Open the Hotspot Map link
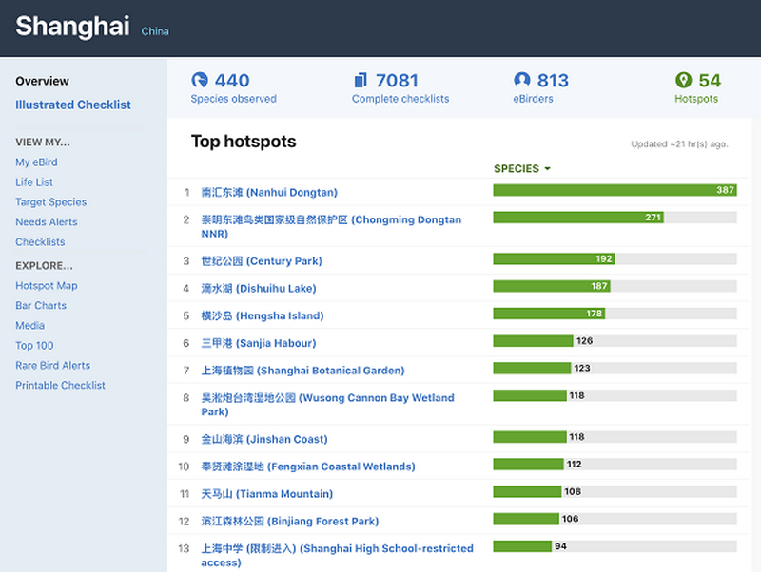 coord(47,285)
